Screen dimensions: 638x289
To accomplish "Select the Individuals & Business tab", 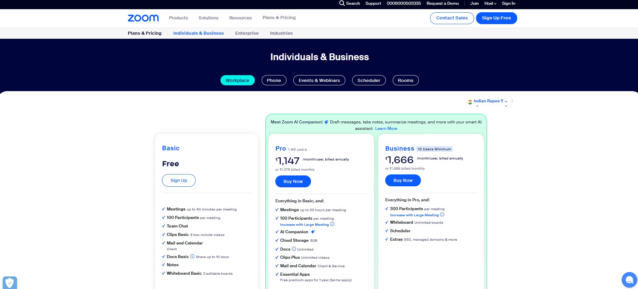I will tap(198, 33).
